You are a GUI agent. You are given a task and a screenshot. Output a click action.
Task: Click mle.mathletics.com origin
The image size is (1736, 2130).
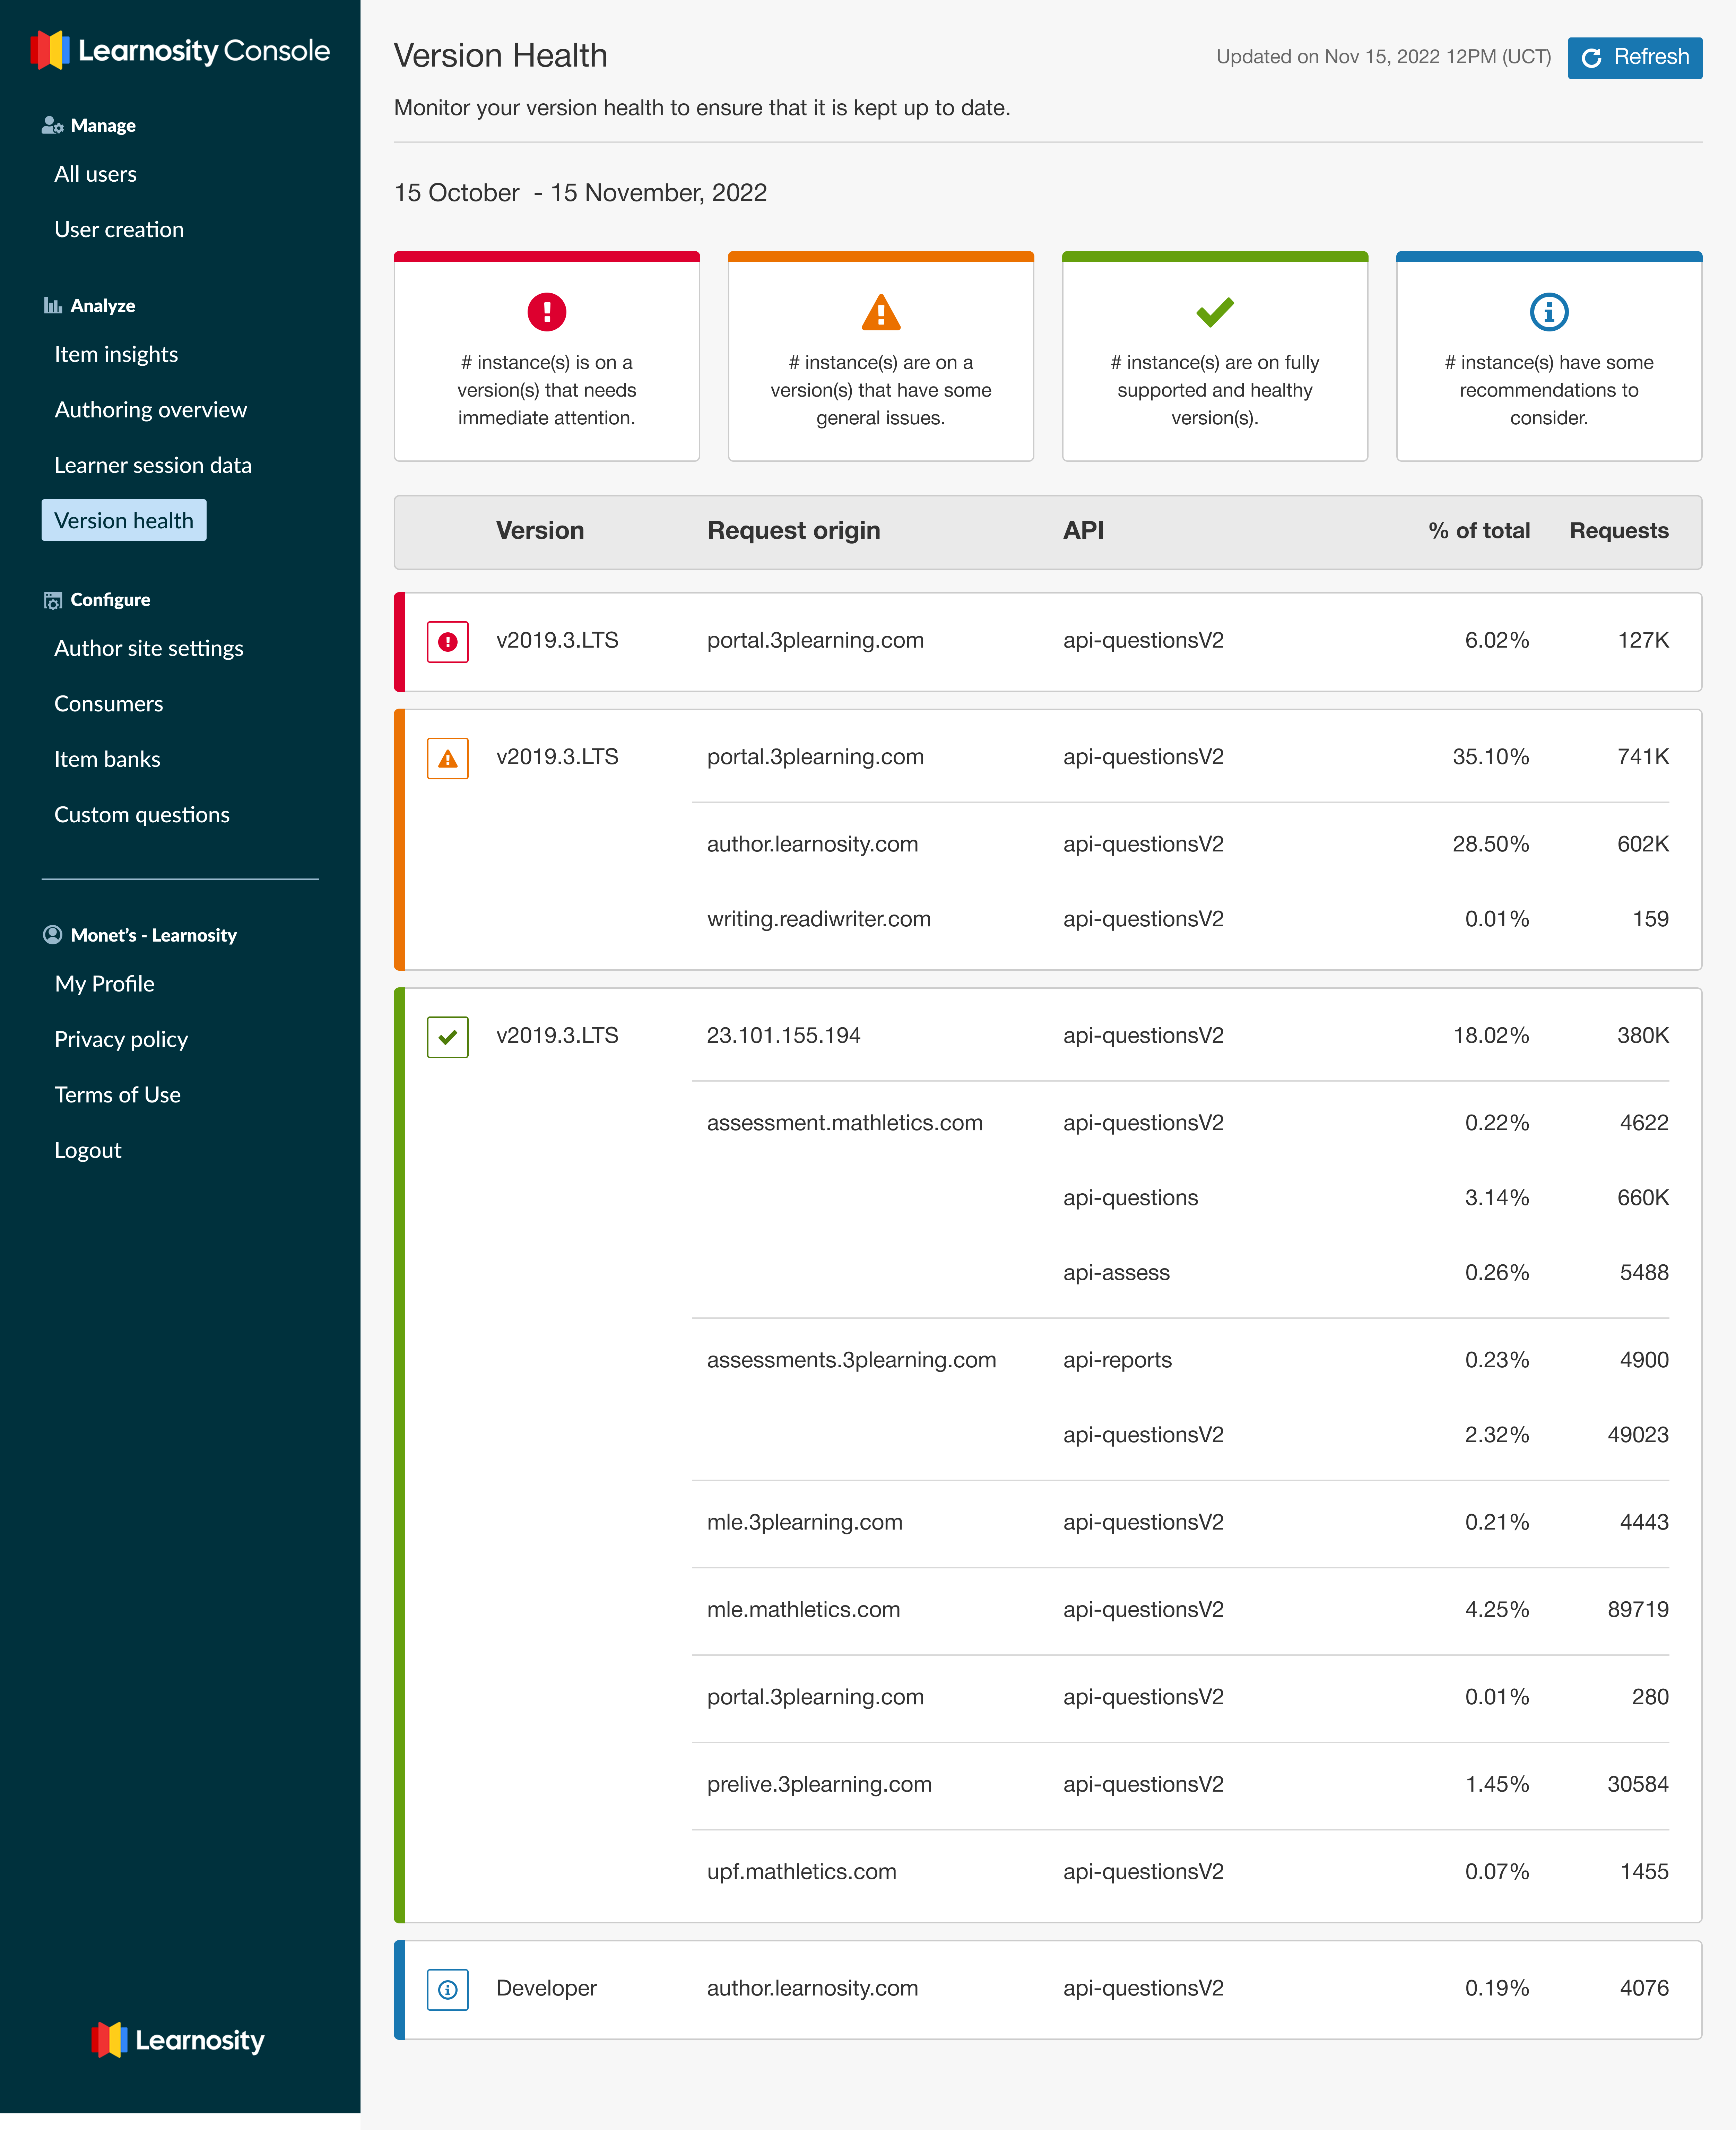(x=804, y=1610)
